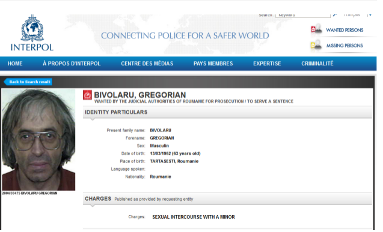The width and height of the screenshot is (383, 232).
Task: Open the language dropdown arrow at top right
Action: [370, 15]
